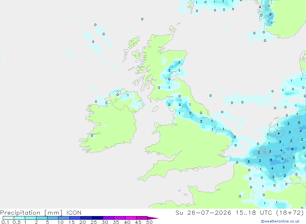306x224 pixels.
Task: Select the '40' legend scale label
Action: pos(127,222)
